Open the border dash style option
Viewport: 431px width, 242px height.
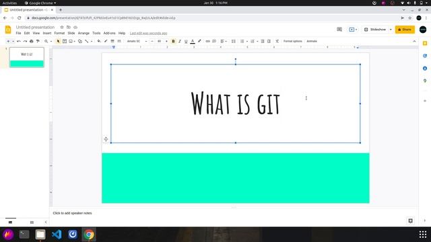pos(119,41)
